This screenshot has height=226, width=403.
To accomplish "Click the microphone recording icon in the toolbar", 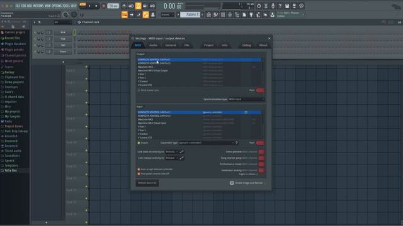I will [273, 6].
